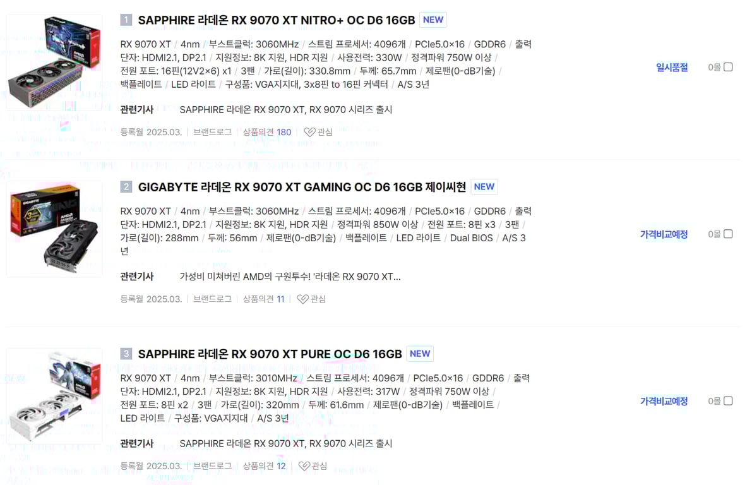752x485 pixels.
Task: Click rank number 3 badge
Action: [x=126, y=354]
